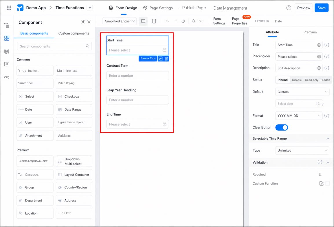Open the Simplified English language dropdown
This screenshot has width=334, height=227.
120,21
